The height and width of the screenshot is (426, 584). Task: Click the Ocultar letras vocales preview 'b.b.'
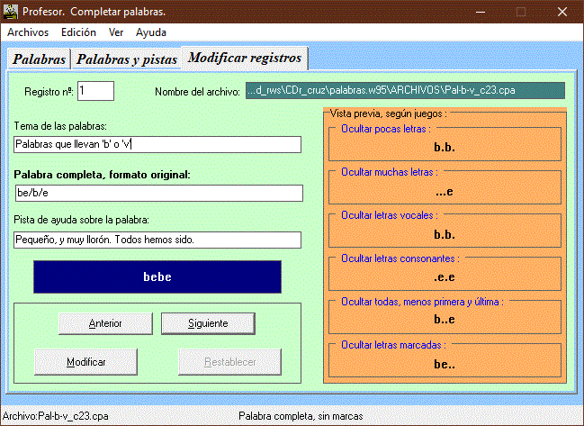point(445,235)
